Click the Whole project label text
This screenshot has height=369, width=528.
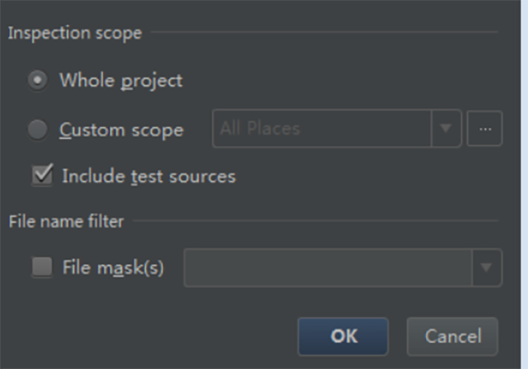[121, 81]
